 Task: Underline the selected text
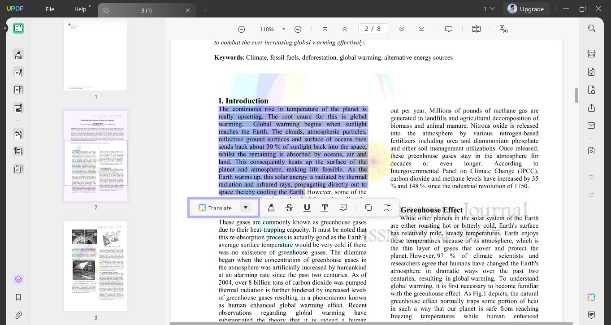coord(307,208)
